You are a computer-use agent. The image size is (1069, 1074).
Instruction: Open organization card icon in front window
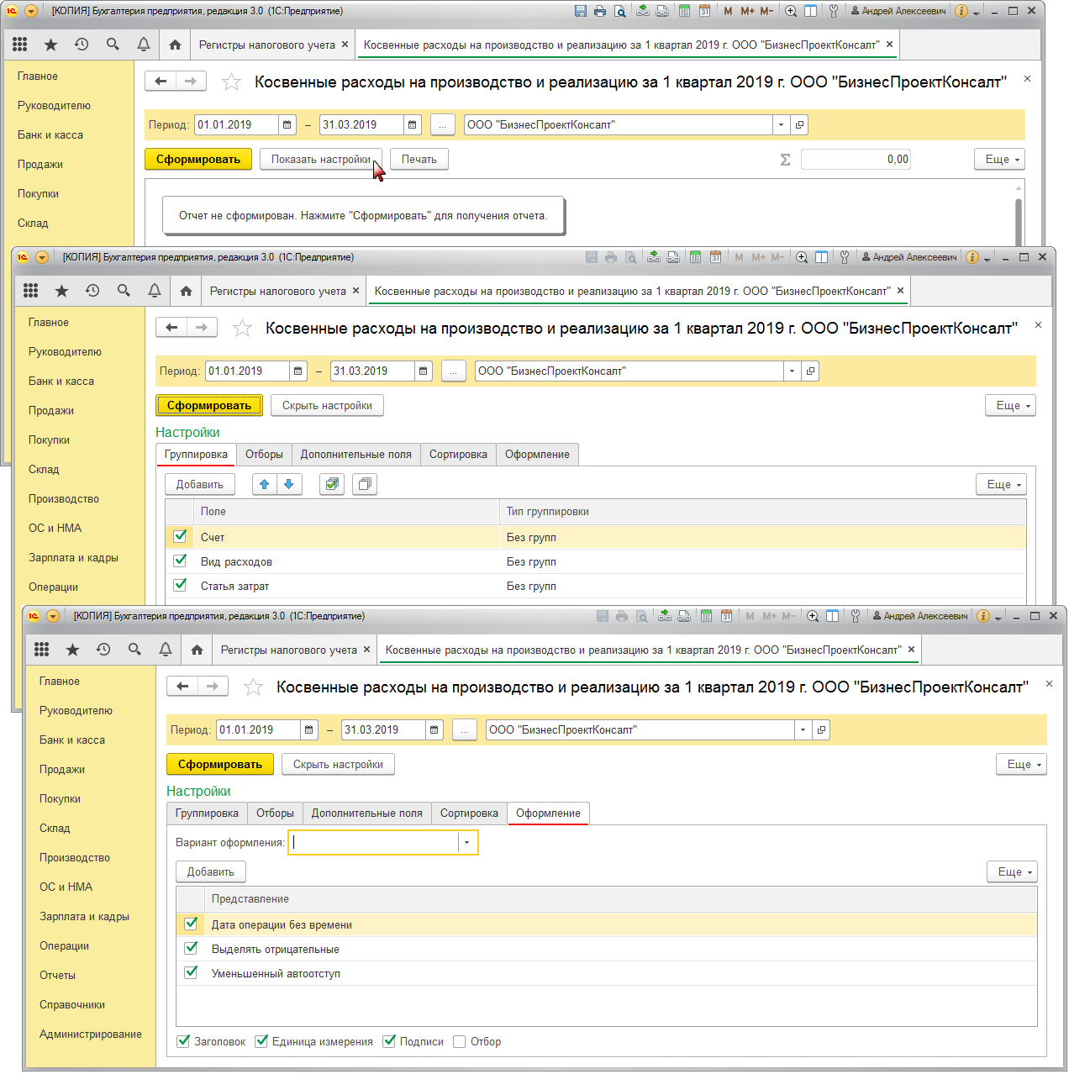pos(821,729)
